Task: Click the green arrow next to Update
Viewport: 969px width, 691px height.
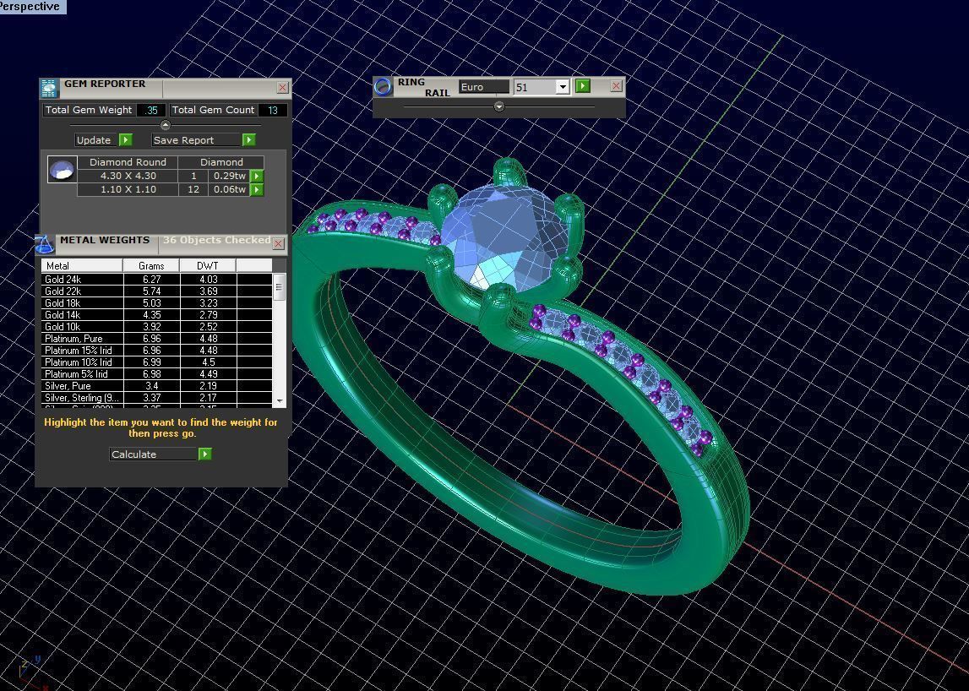Action: pyautogui.click(x=125, y=139)
